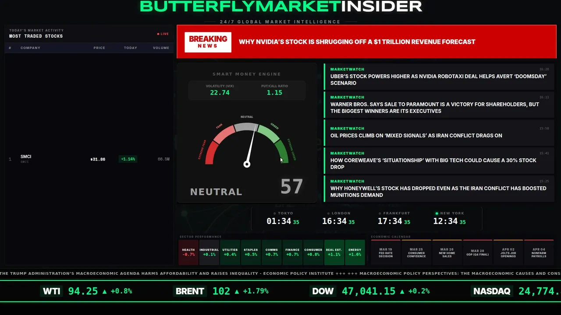Select the Finance sector tile
The width and height of the screenshot is (561, 315).
(x=292, y=252)
